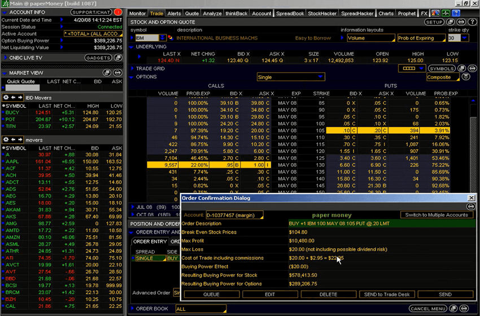Open the Composite exchange dropdown

(x=443, y=77)
